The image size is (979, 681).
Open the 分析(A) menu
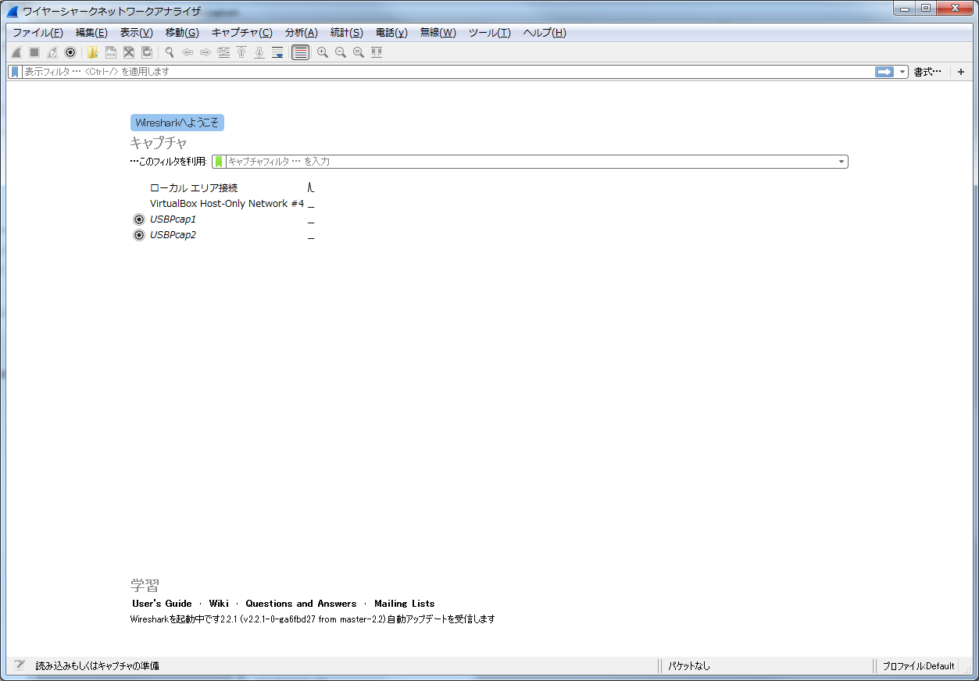click(x=302, y=33)
